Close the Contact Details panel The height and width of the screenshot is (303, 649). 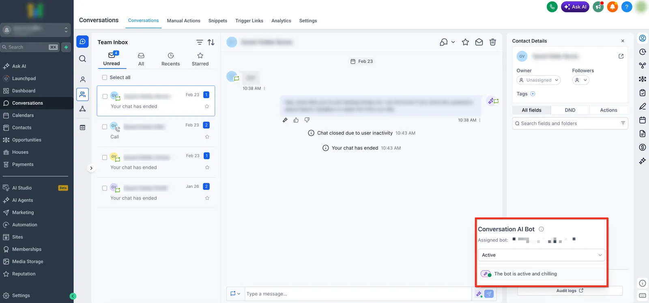pyautogui.click(x=623, y=41)
